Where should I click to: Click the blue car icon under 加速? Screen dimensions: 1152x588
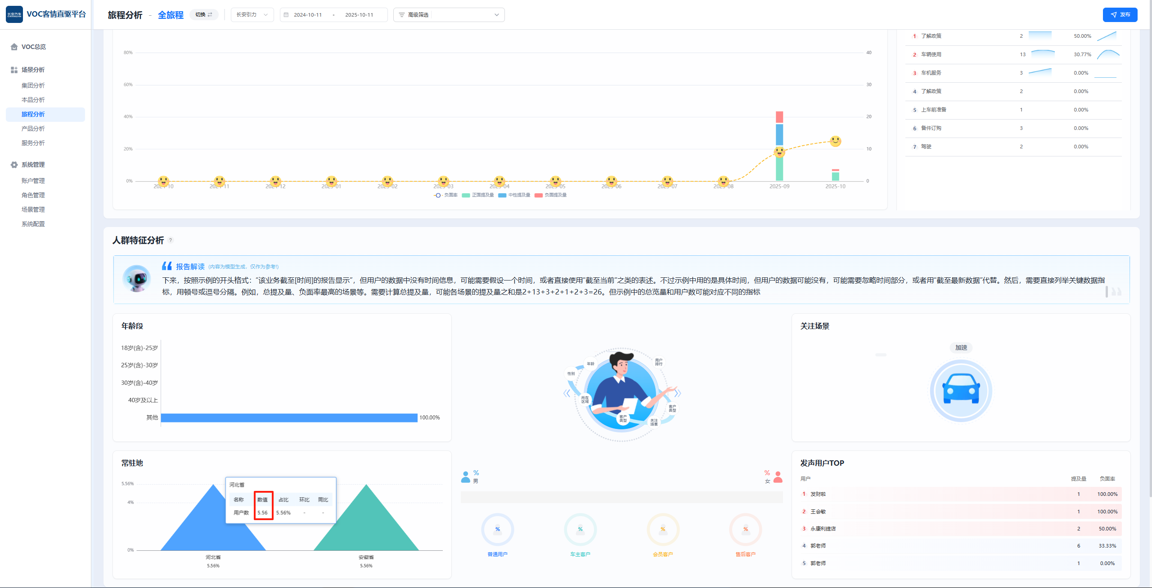pyautogui.click(x=961, y=390)
